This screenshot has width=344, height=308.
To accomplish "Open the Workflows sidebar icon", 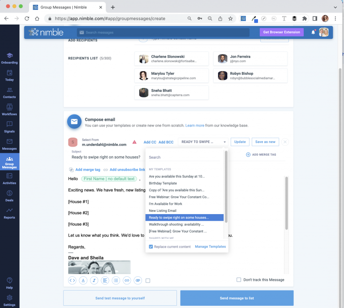I will click(9, 110).
